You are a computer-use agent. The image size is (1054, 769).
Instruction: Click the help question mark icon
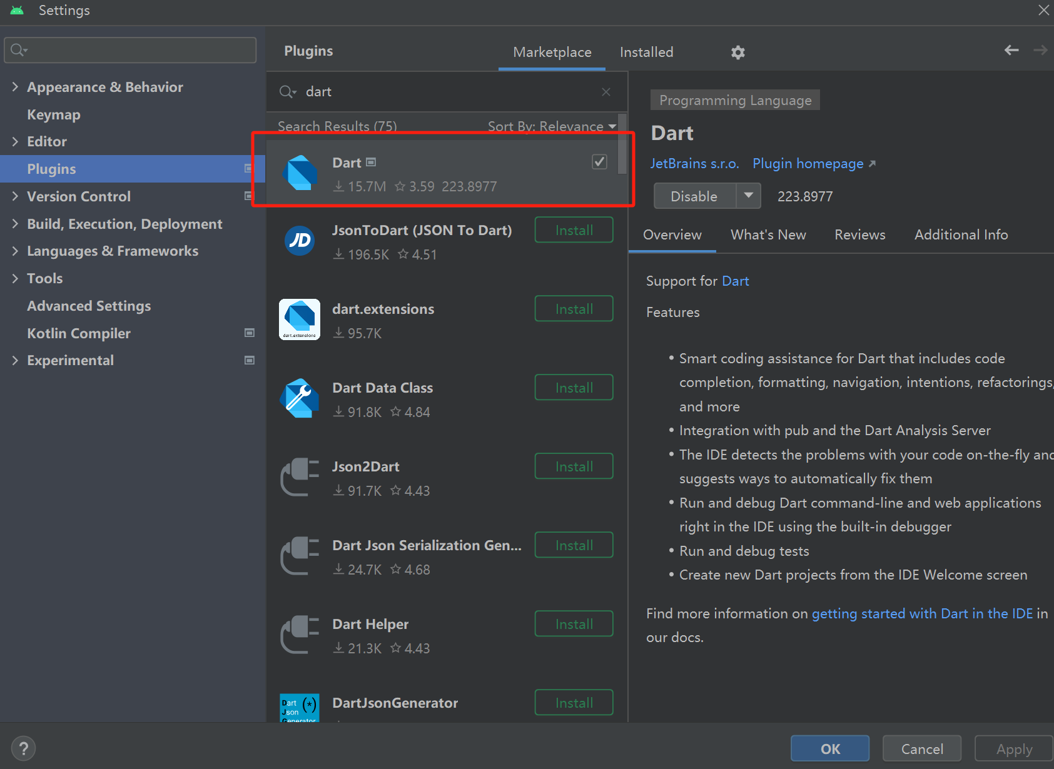(23, 748)
